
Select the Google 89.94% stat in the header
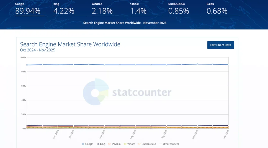click(31, 9)
